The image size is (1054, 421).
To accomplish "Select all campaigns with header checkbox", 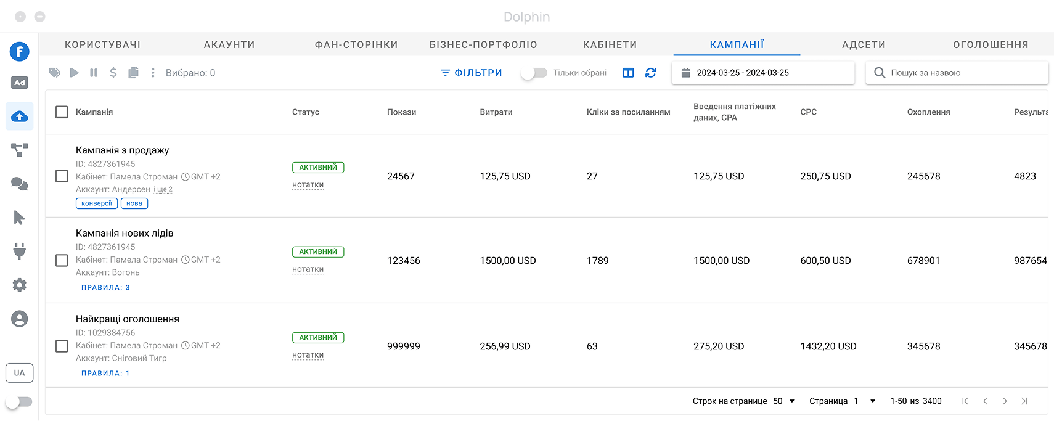I will pyautogui.click(x=62, y=112).
